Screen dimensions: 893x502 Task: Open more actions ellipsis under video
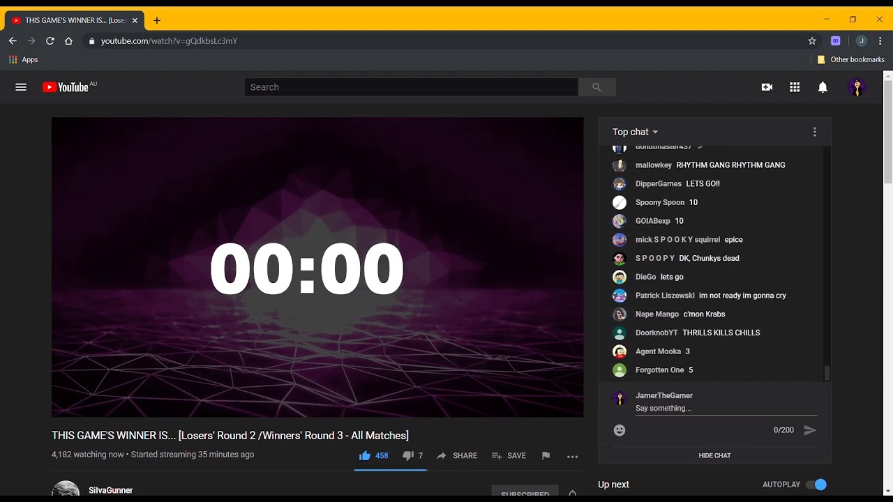[x=573, y=457]
